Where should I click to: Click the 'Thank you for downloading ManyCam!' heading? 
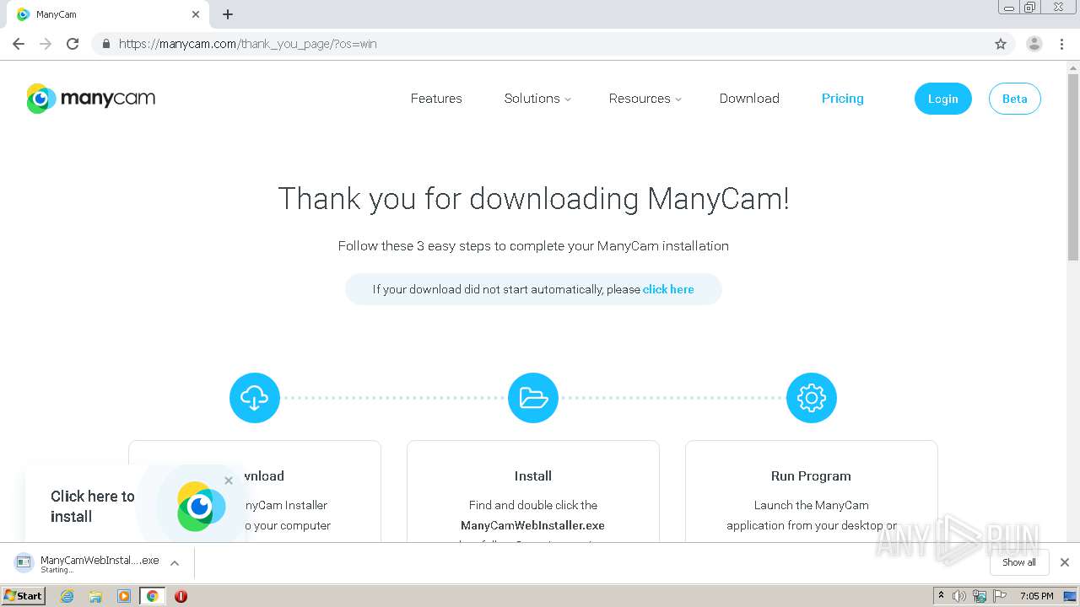pyautogui.click(x=533, y=199)
